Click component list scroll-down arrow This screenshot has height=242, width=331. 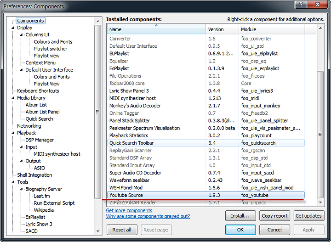click(320, 203)
